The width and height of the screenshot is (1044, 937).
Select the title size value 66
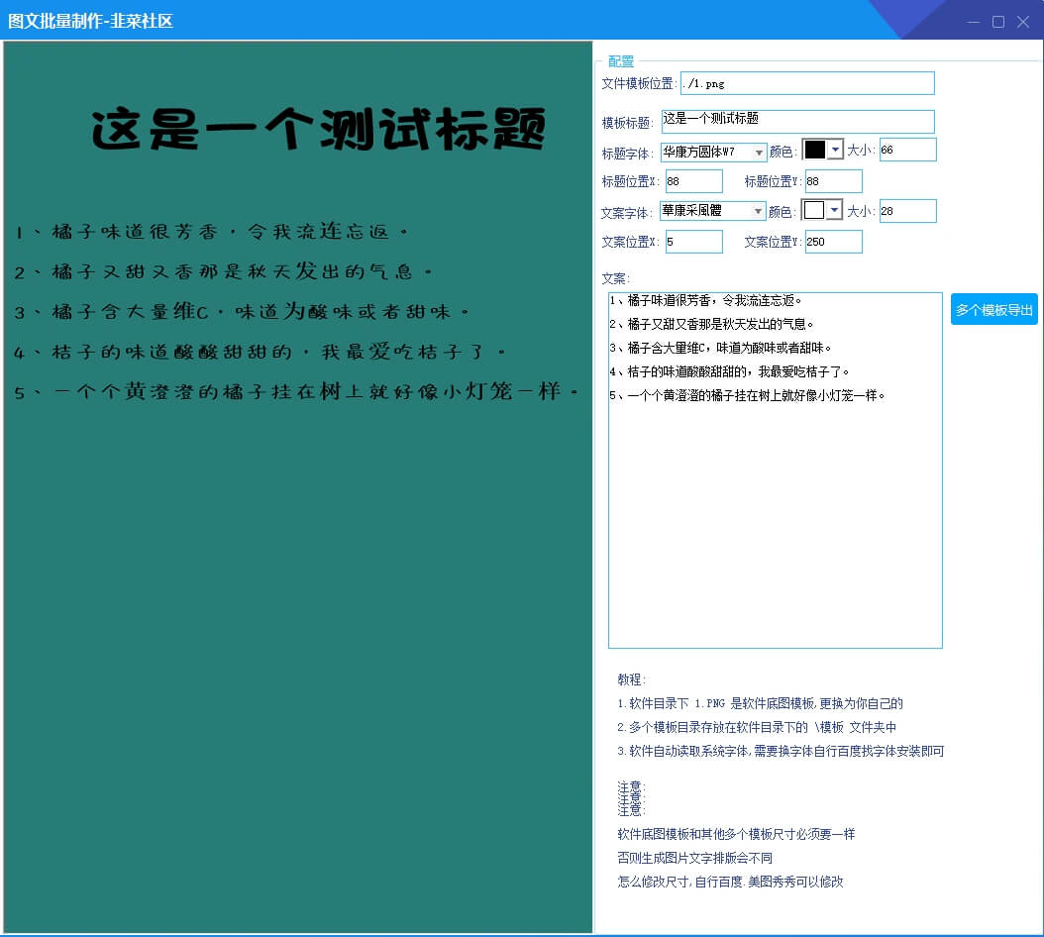coord(906,149)
